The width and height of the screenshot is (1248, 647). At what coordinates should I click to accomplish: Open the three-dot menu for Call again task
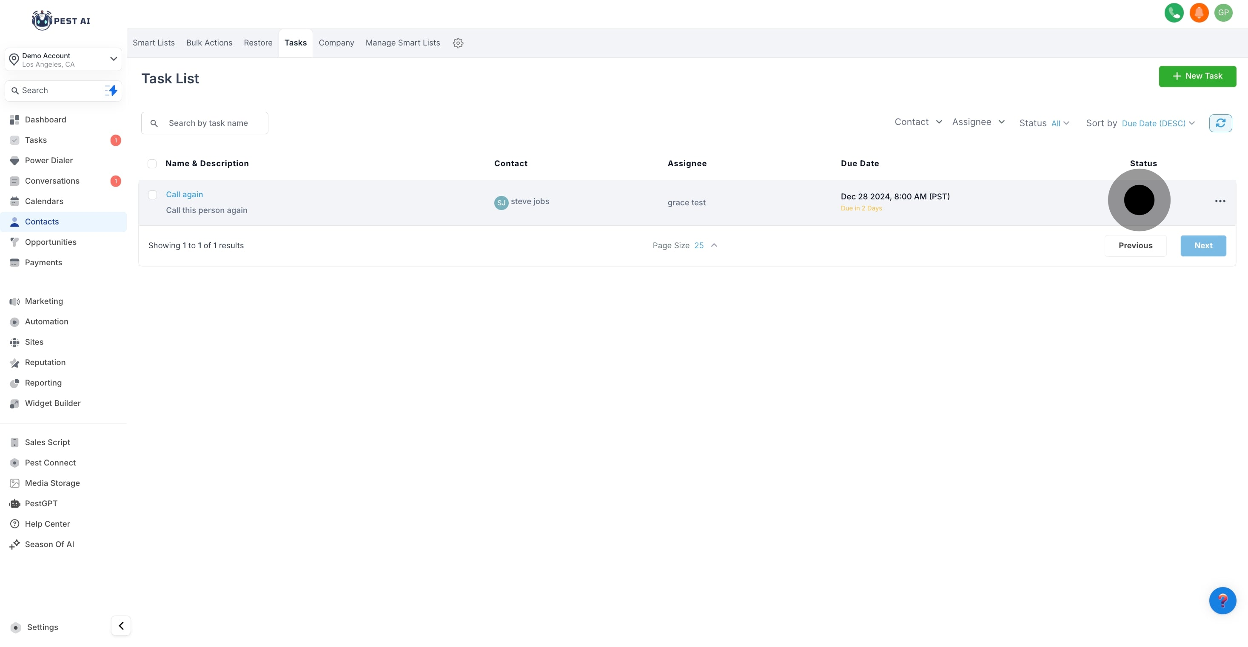point(1220,201)
